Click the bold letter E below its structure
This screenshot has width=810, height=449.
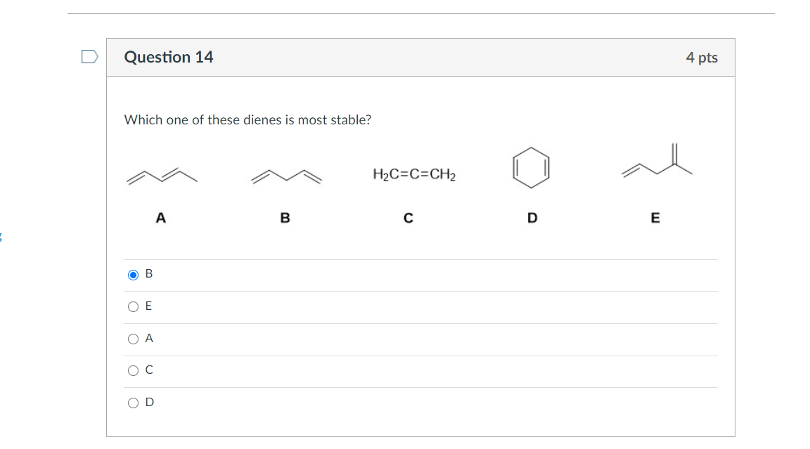point(655,218)
